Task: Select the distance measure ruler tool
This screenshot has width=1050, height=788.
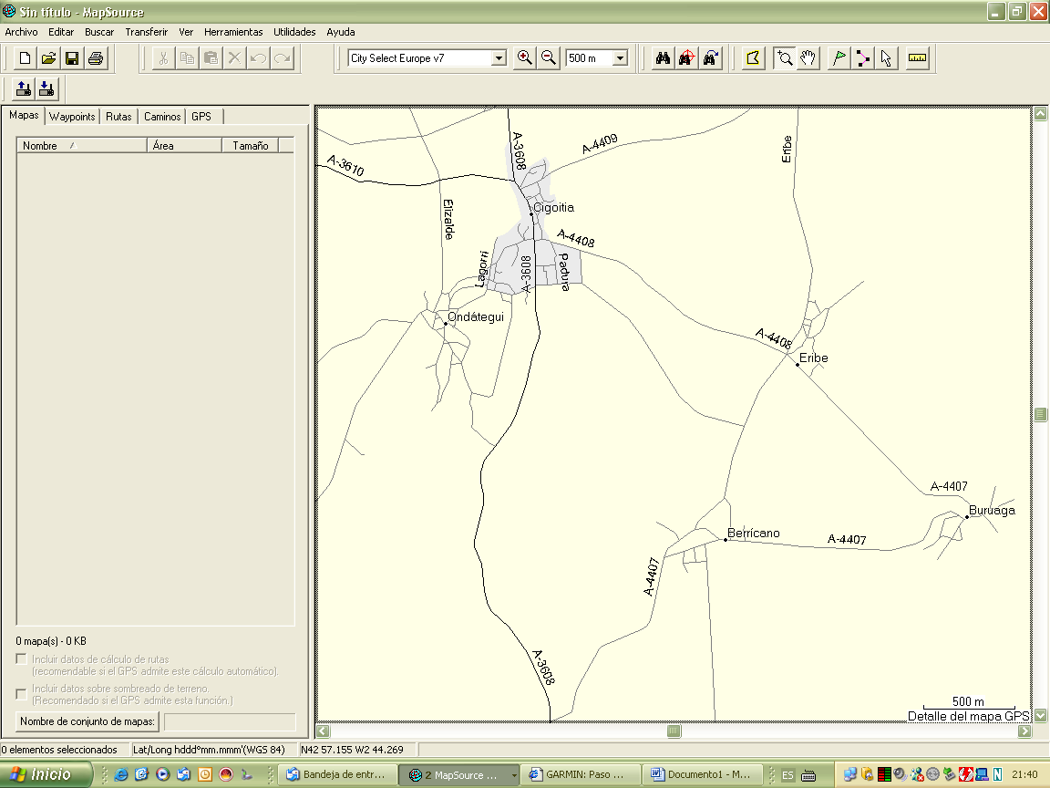Action: [x=917, y=58]
